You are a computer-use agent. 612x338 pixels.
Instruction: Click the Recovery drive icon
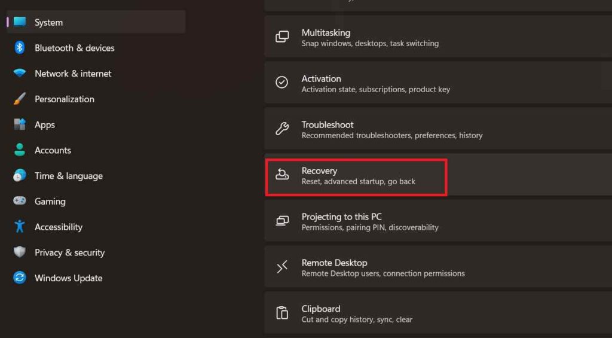282,174
